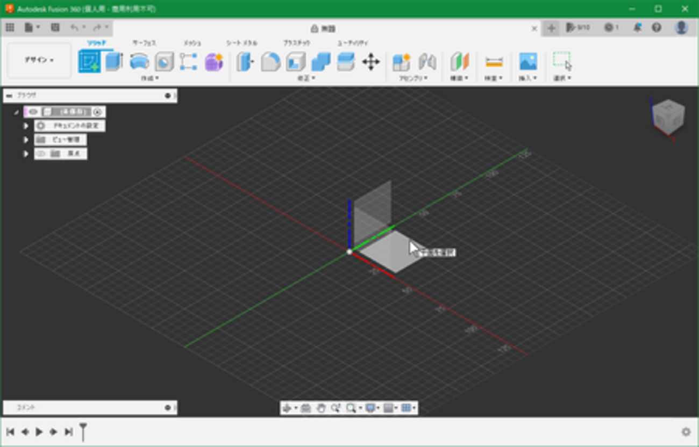Select the Pan hand tool

tap(321, 408)
